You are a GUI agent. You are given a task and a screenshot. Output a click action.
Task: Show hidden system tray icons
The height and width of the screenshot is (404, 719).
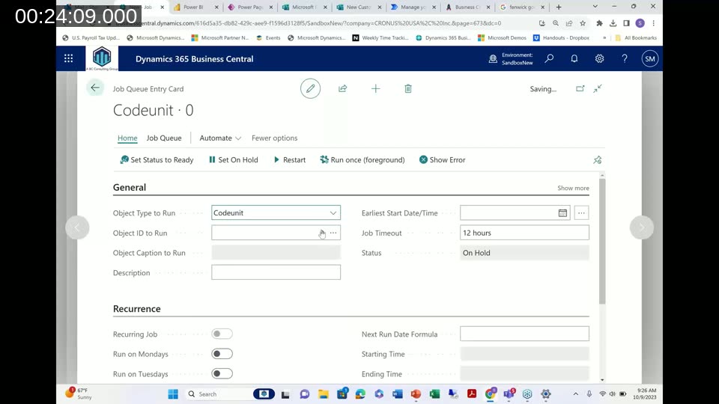[575, 394]
